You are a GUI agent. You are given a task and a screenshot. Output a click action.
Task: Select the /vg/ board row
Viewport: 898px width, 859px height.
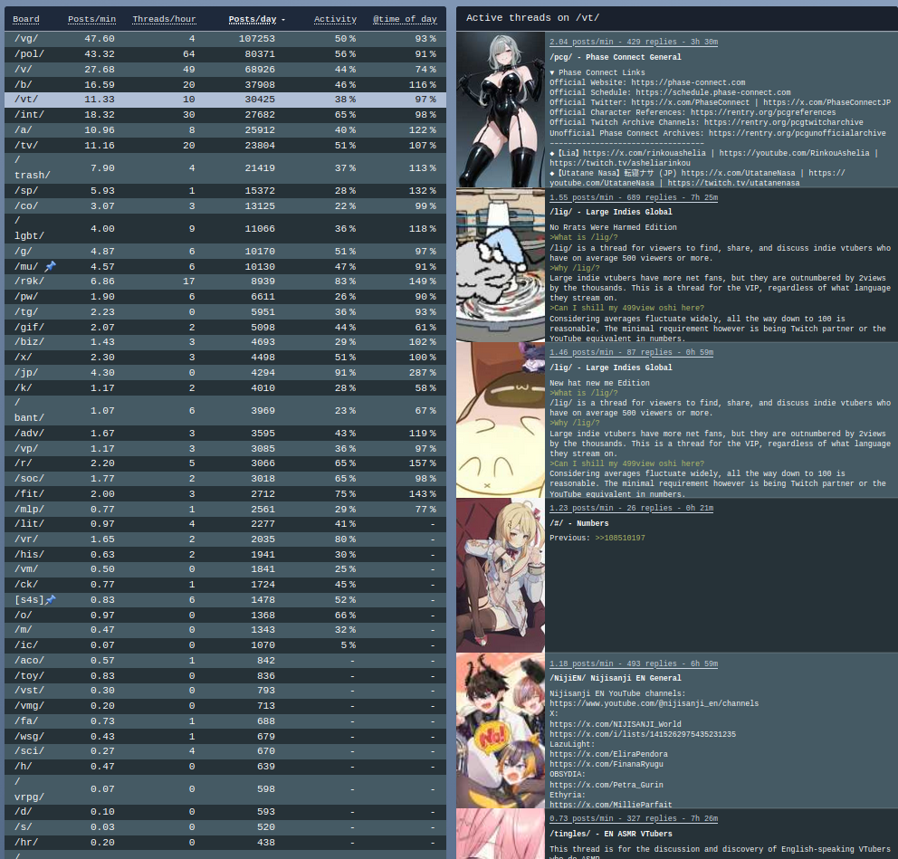click(x=225, y=38)
